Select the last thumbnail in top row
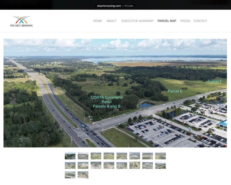 (x=160, y=156)
